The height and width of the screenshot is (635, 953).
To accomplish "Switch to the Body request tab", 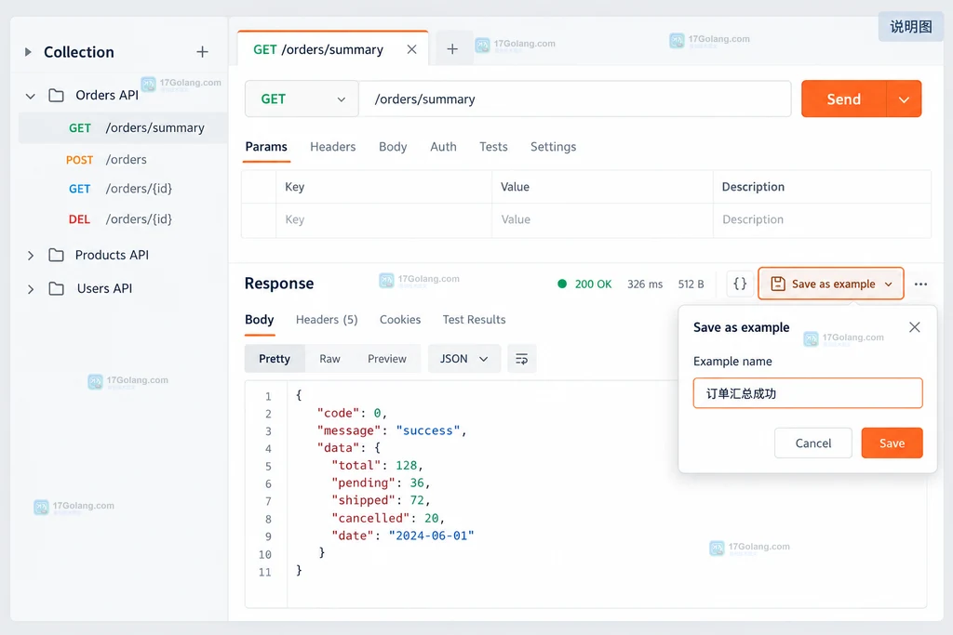I will click(393, 147).
